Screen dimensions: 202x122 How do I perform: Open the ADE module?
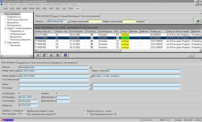pos(12,9)
